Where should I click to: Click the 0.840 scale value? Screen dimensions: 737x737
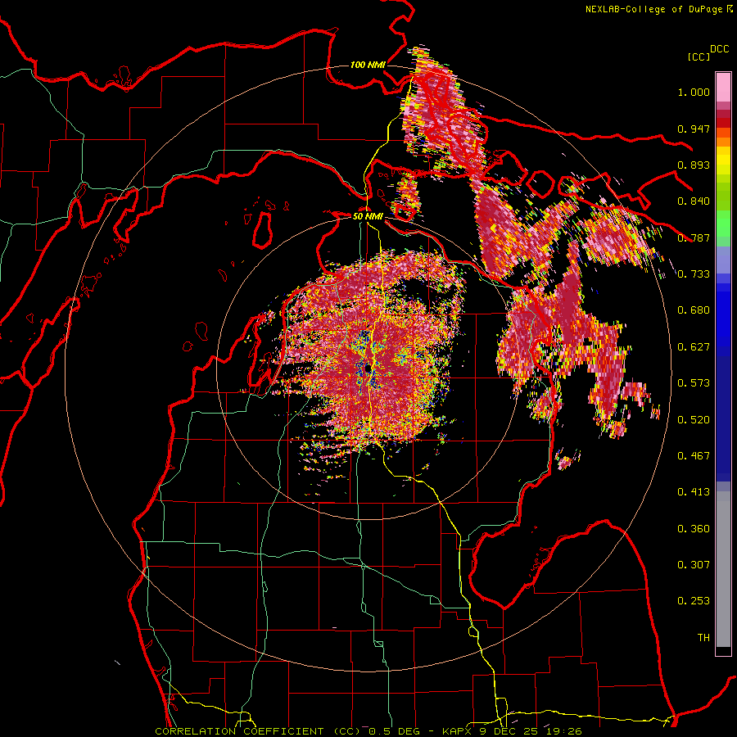[x=694, y=201]
